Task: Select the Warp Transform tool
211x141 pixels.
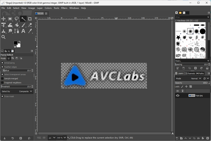Action: pyautogui.click(x=10, y=25)
